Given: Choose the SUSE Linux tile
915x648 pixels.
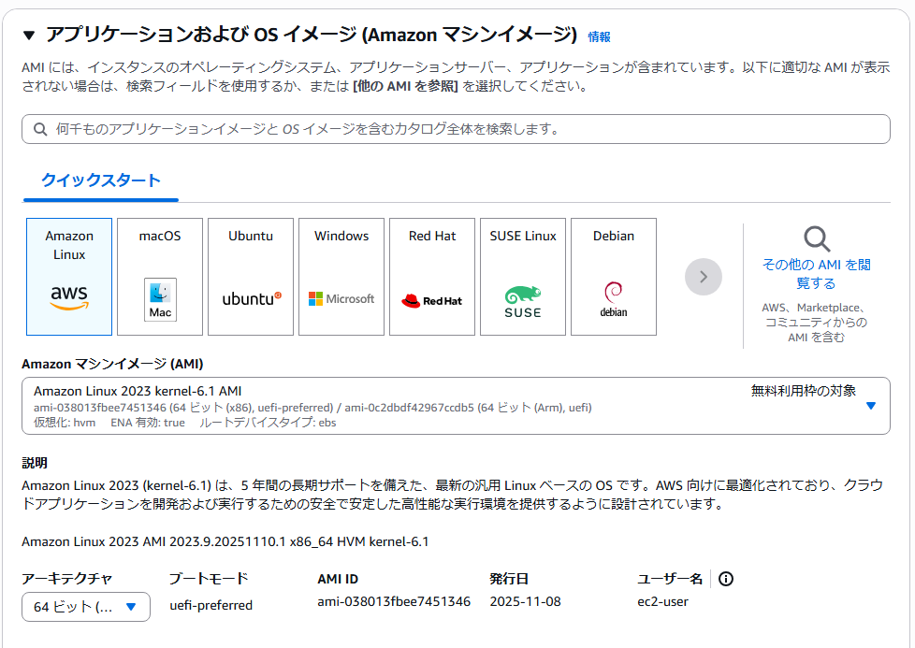Looking at the screenshot, I should point(523,277).
